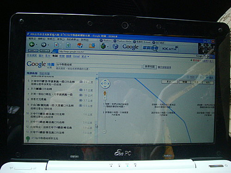Click the dice icon in the toolbar

115,46
